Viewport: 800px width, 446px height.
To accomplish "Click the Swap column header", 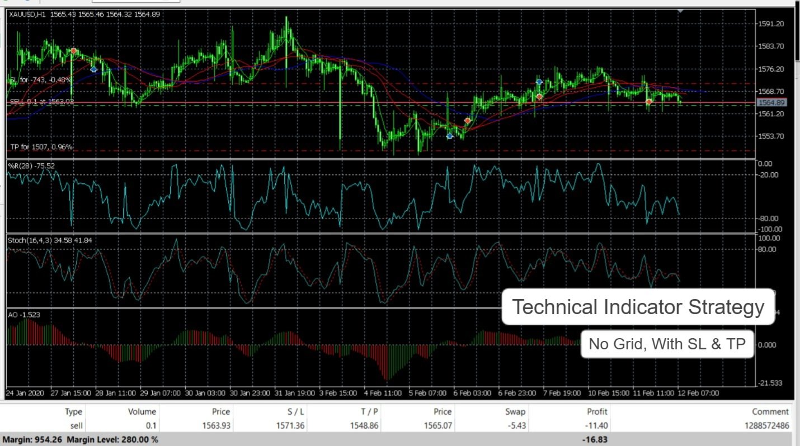I will pos(515,411).
